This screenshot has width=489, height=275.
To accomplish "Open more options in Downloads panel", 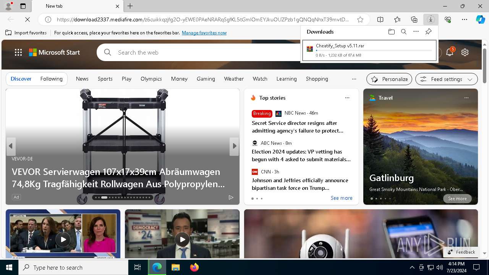I will coord(416,32).
